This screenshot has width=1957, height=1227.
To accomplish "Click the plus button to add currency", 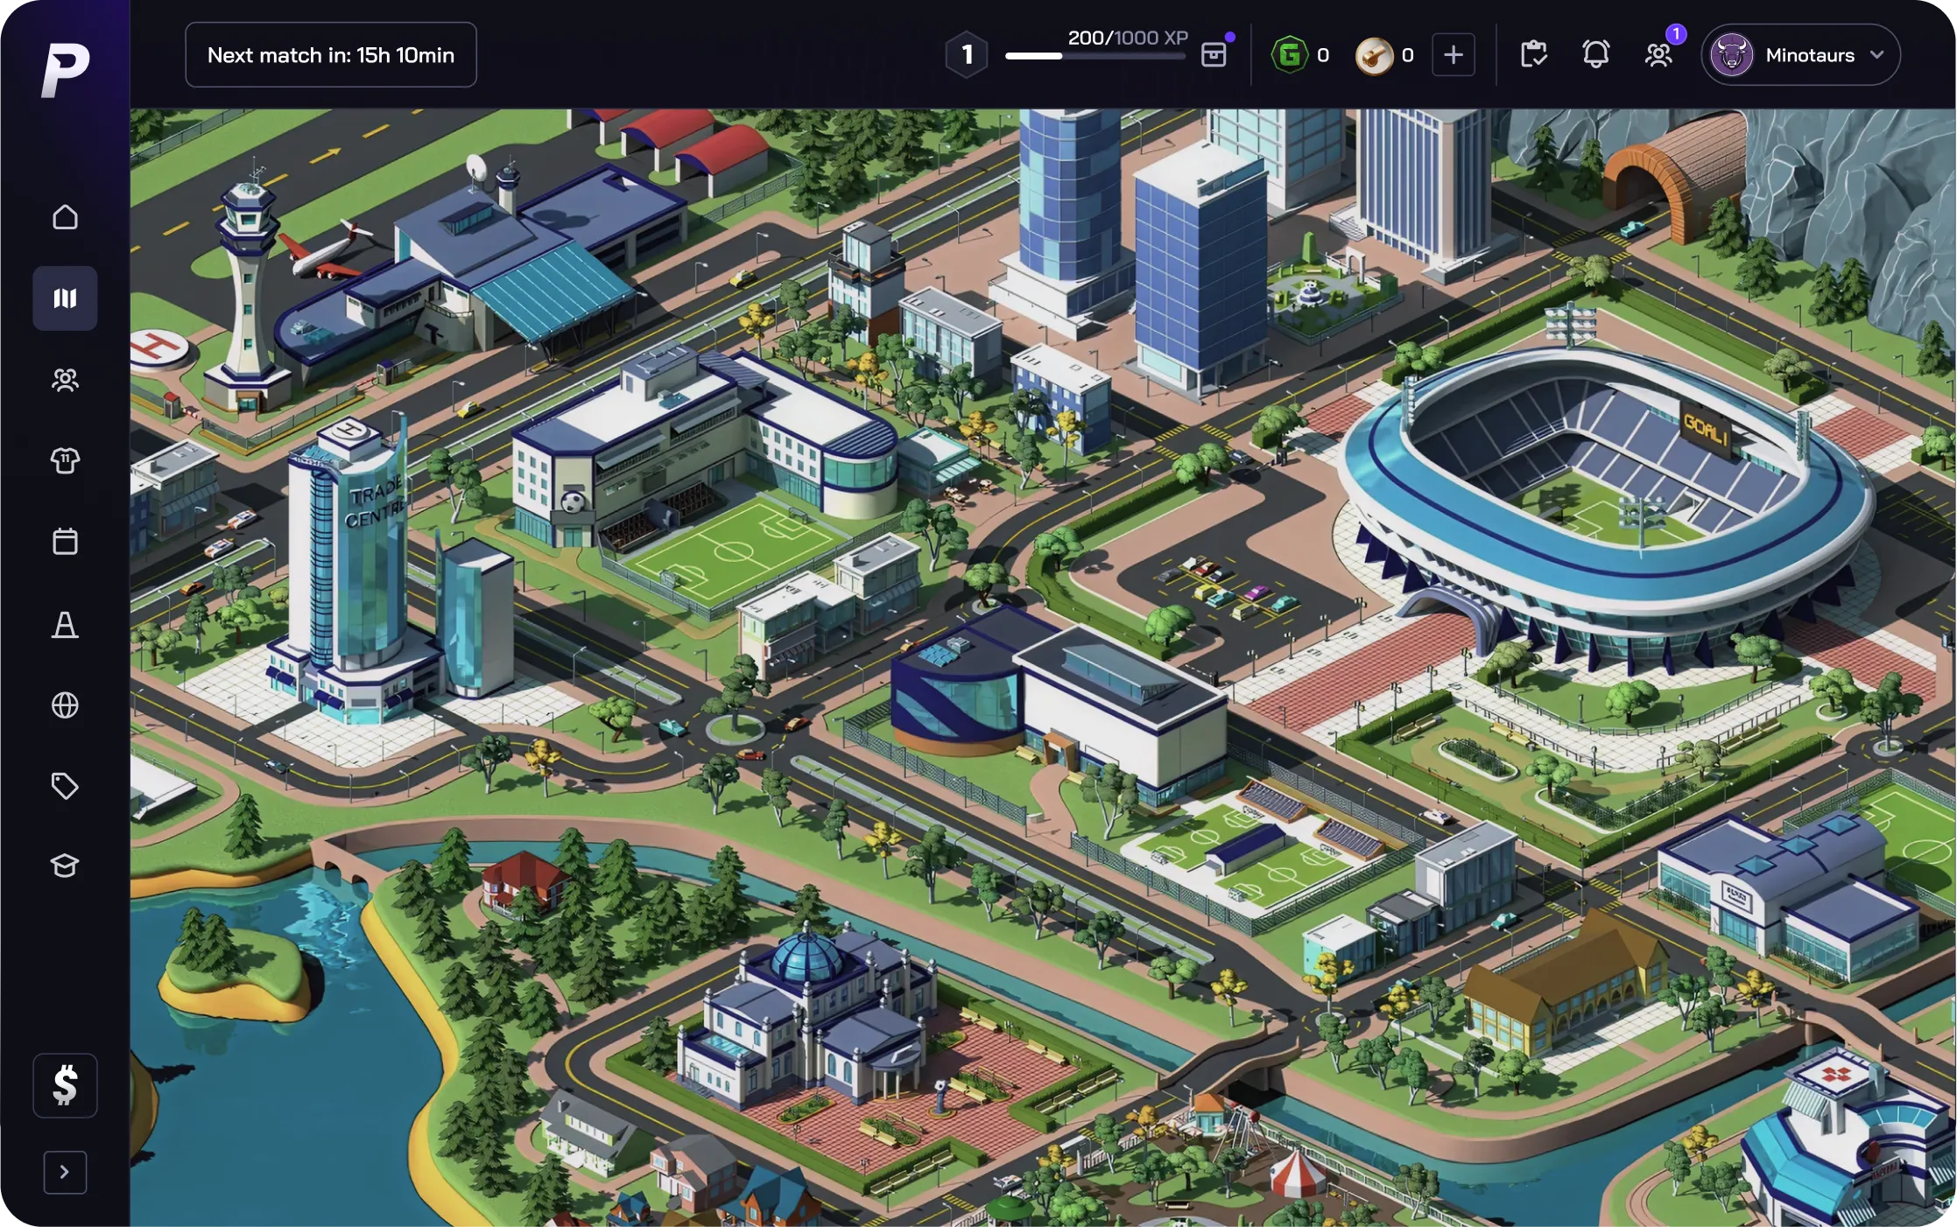I will (x=1454, y=55).
